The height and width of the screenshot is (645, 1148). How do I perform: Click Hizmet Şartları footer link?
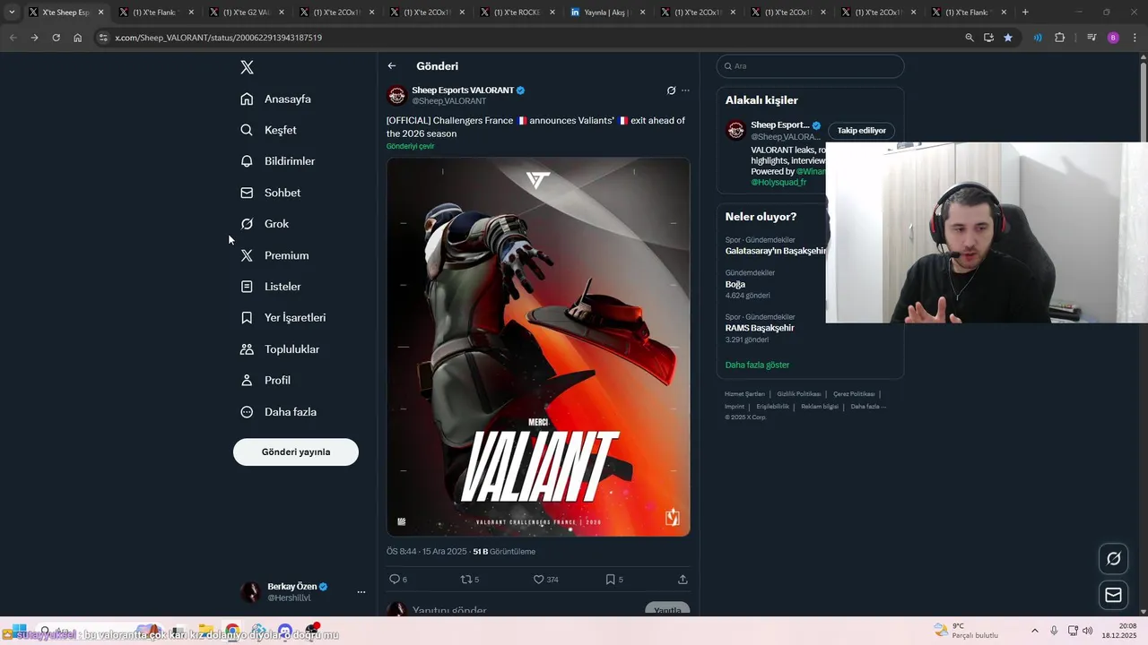744,394
